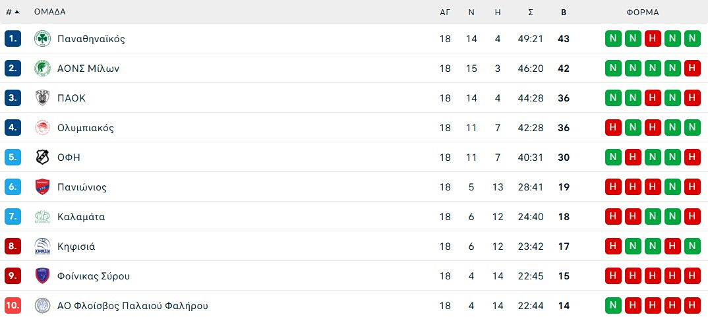Click the ΑΓ column header
Screen dimensions: 708x317
(x=445, y=12)
